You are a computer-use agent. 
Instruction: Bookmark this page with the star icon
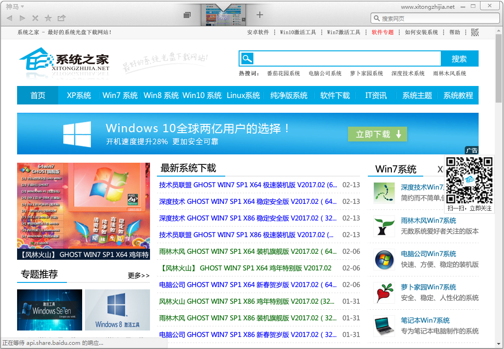(48, 18)
